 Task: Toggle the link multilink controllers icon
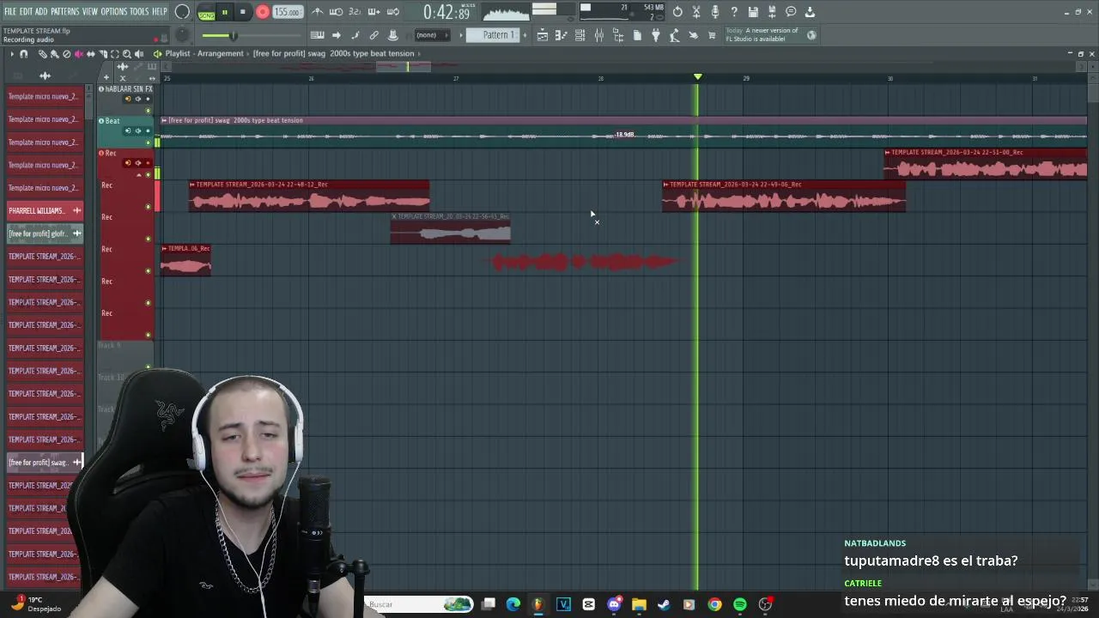click(x=374, y=35)
